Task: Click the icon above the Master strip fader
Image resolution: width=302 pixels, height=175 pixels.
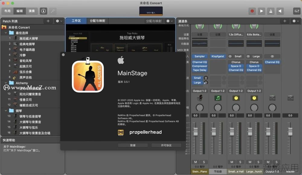Action: click(x=290, y=98)
